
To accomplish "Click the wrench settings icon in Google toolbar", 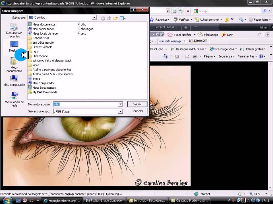I will (241, 20).
